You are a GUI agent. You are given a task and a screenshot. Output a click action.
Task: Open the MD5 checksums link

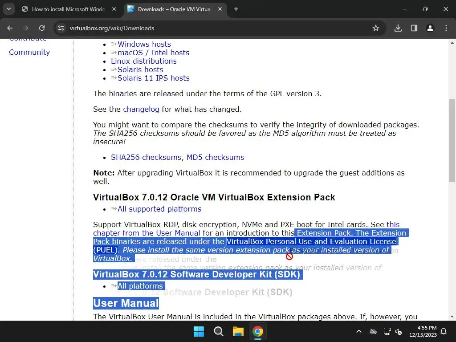tap(215, 157)
